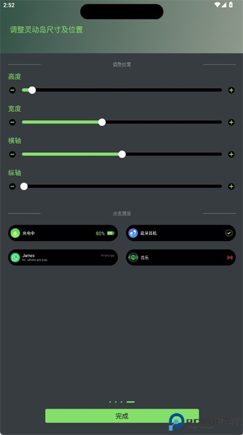The image size is (243, 435).
Task: Click the 高度 slider handle
Action: tap(32, 90)
